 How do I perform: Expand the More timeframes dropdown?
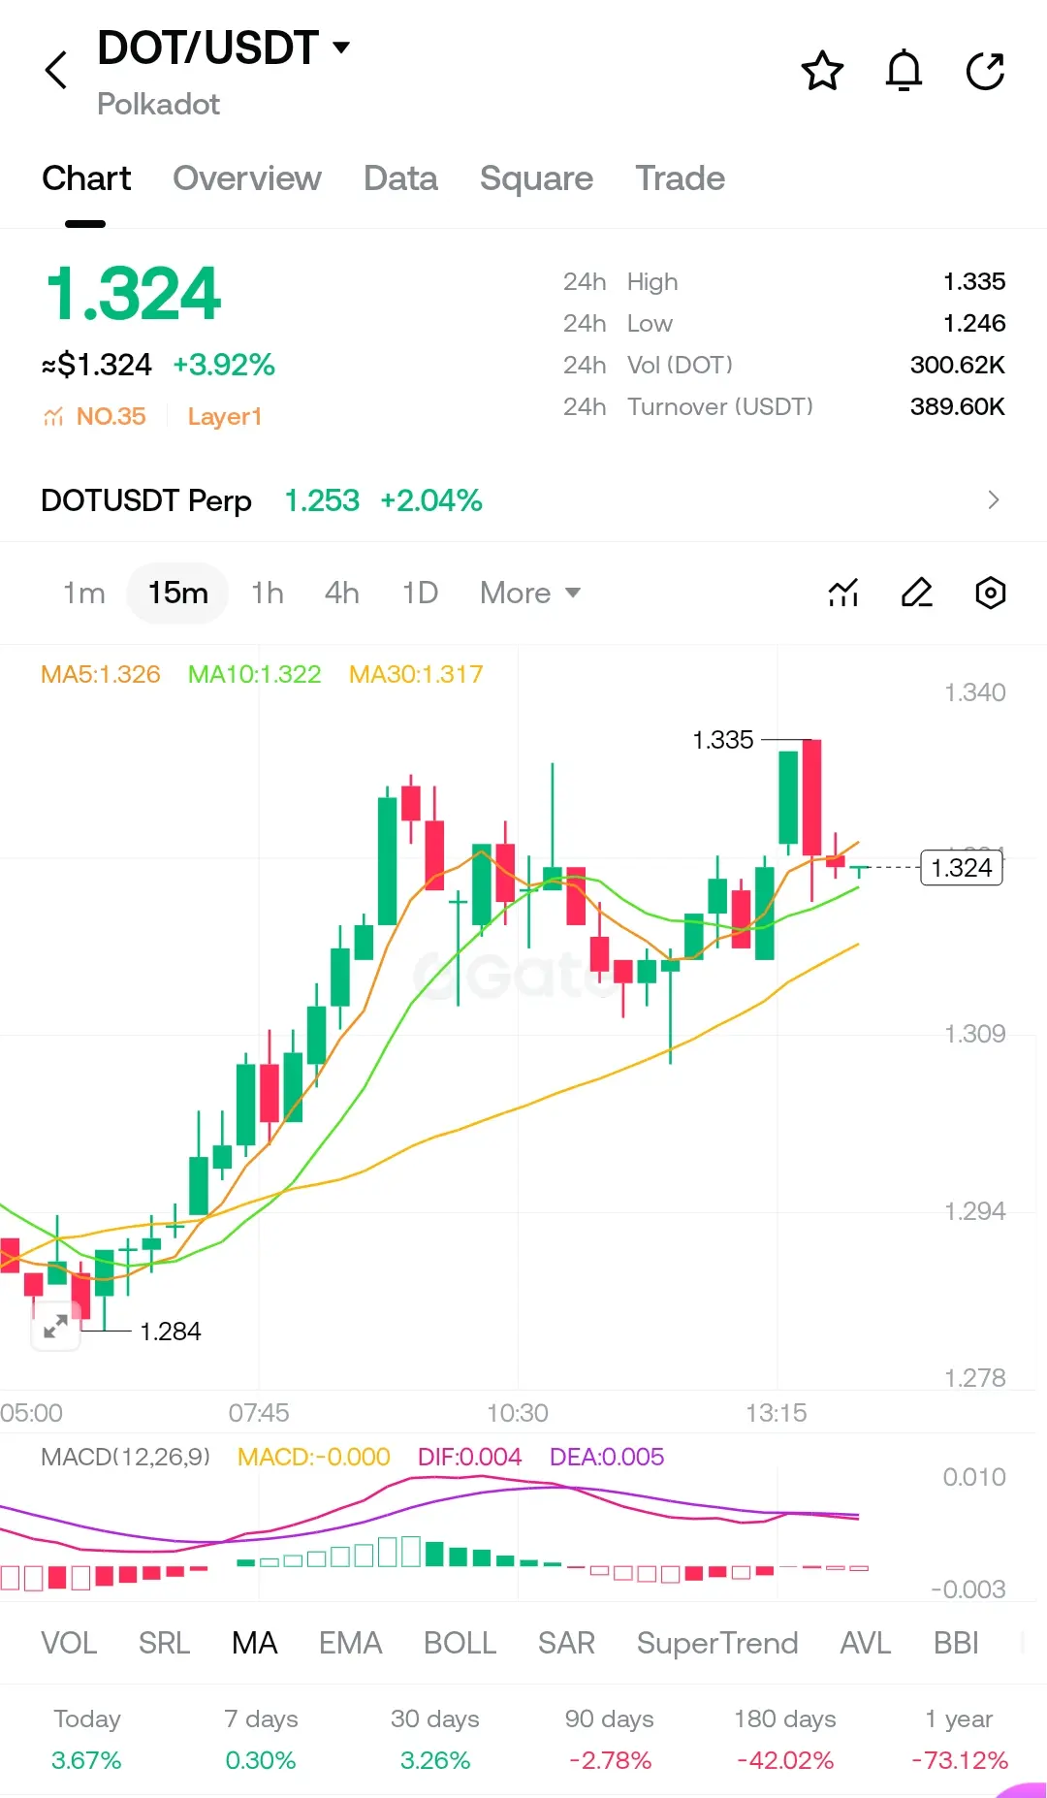530,593
